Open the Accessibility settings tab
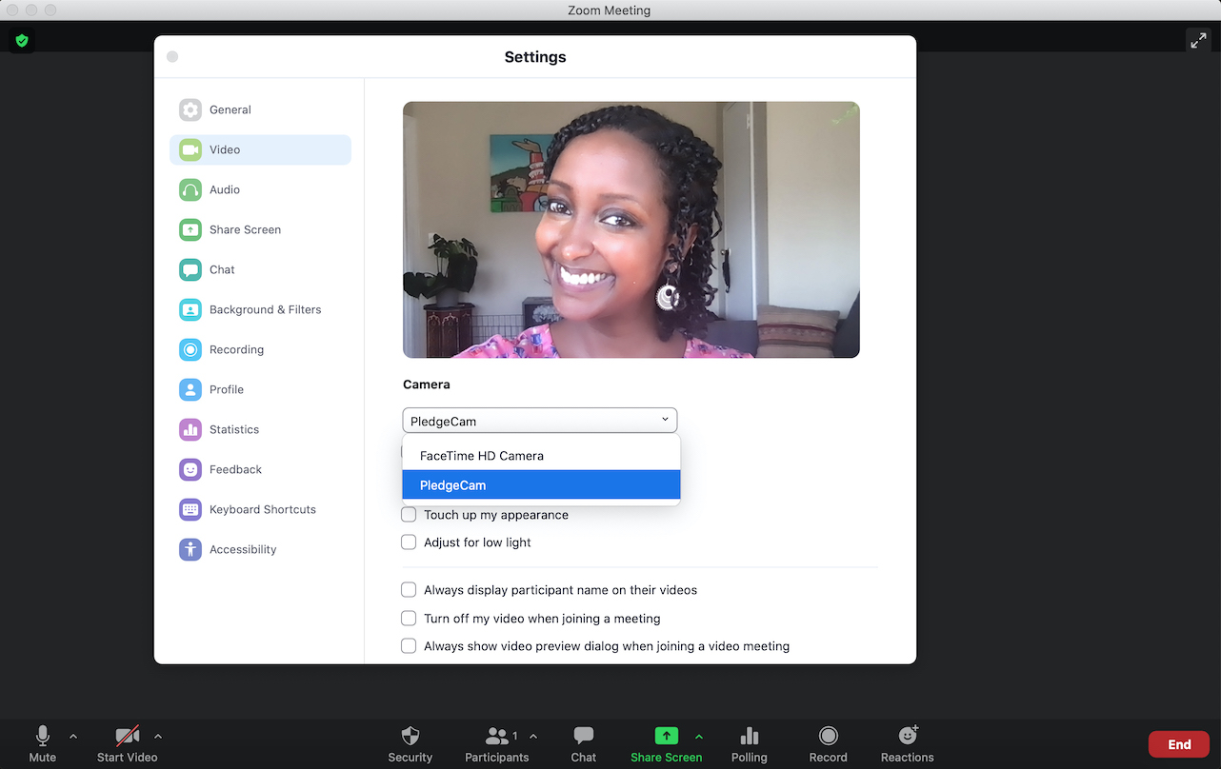Viewport: 1221px width, 769px height. 243,549
